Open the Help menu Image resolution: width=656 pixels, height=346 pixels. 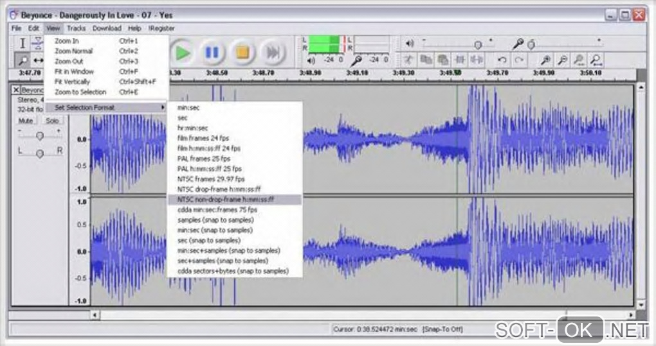[134, 28]
